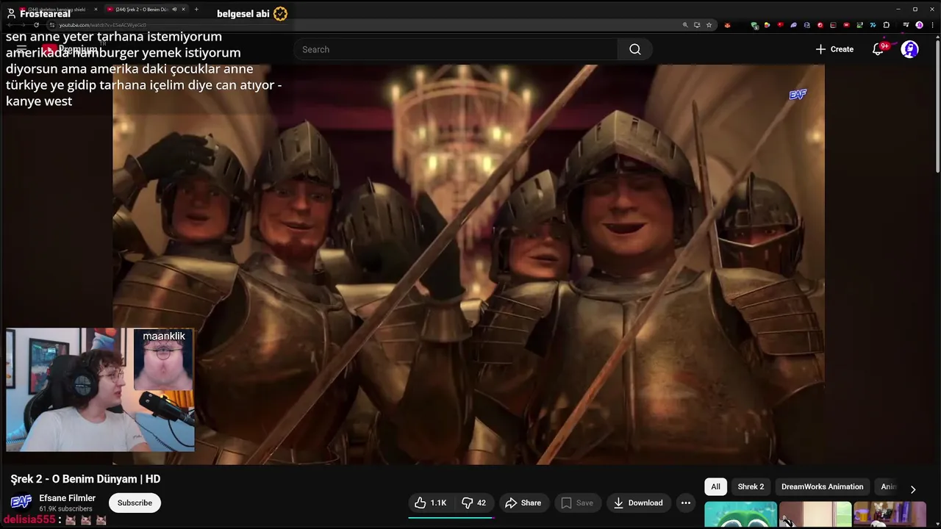Click the EAF watermark in the video

click(798, 95)
